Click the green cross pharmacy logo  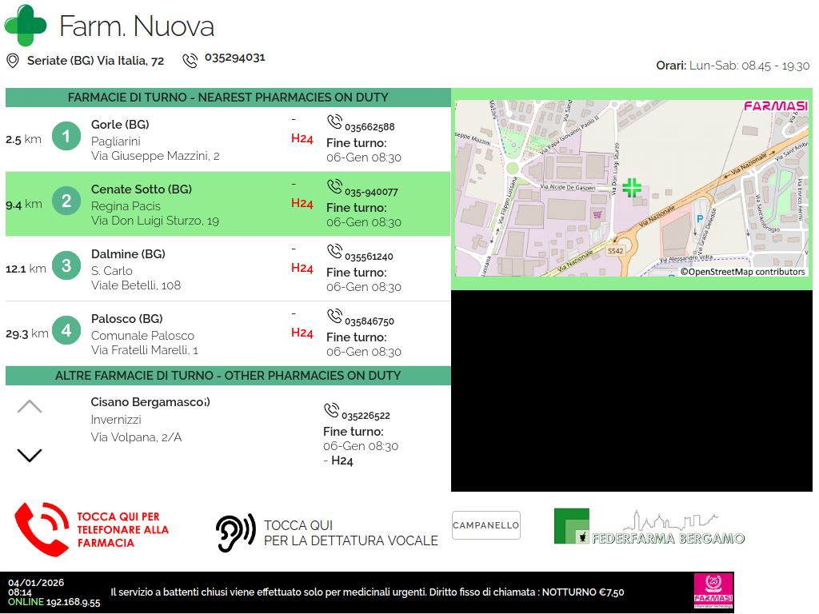(26, 26)
